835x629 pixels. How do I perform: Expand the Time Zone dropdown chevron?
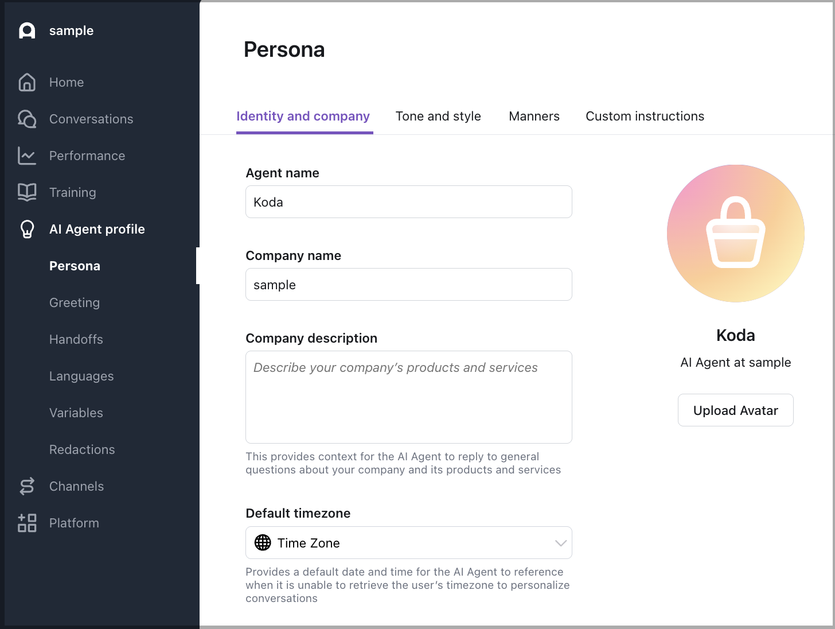560,543
